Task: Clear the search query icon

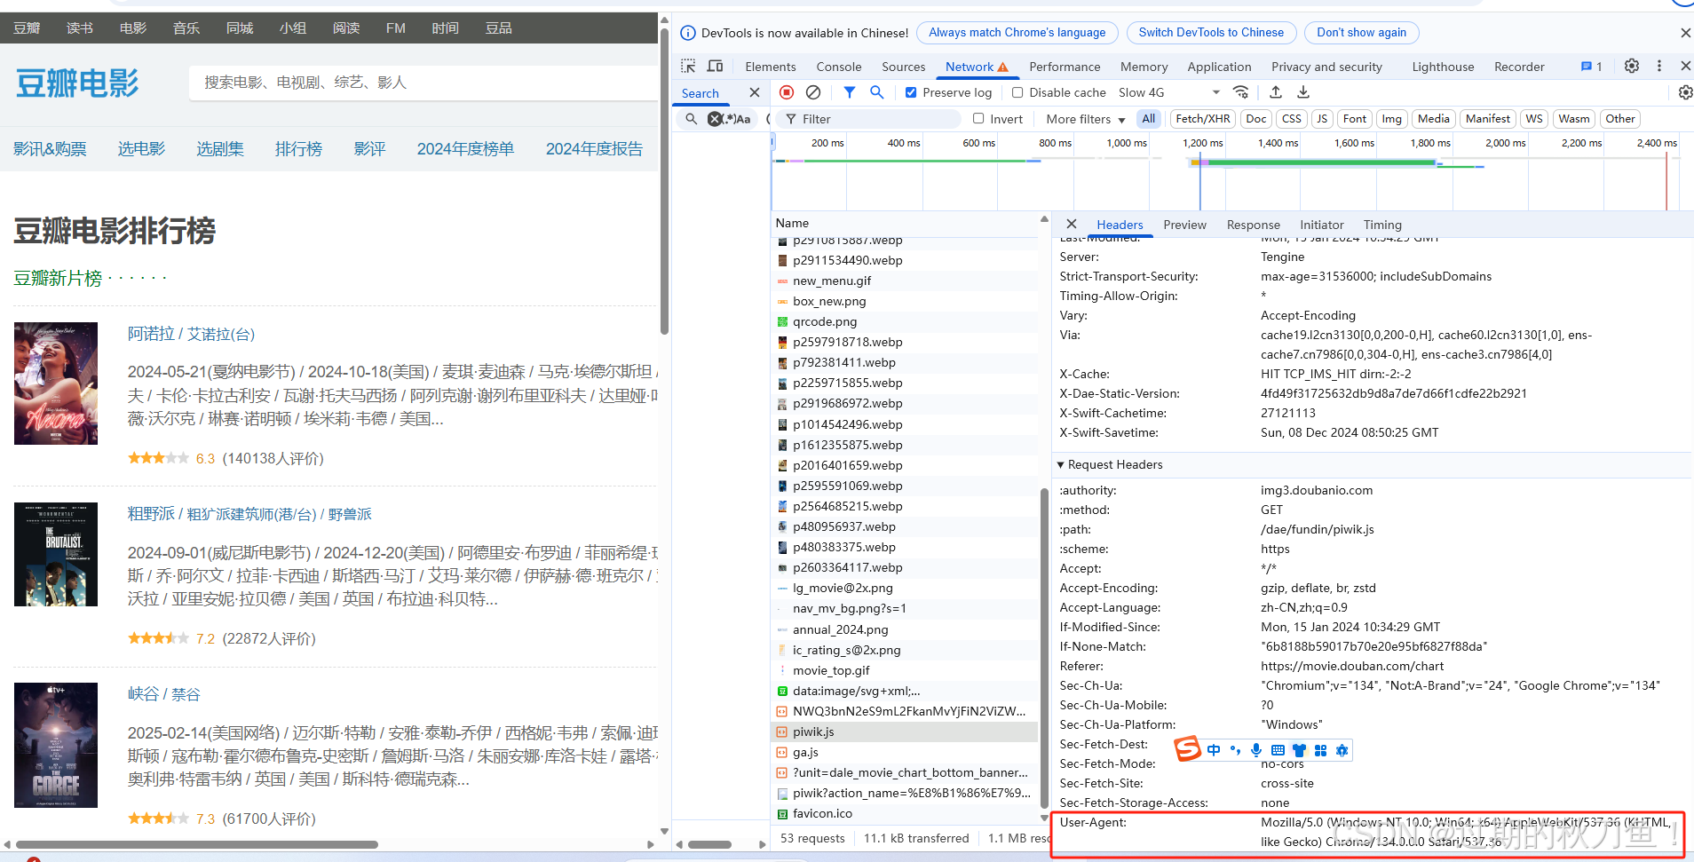Action: pyautogui.click(x=714, y=119)
